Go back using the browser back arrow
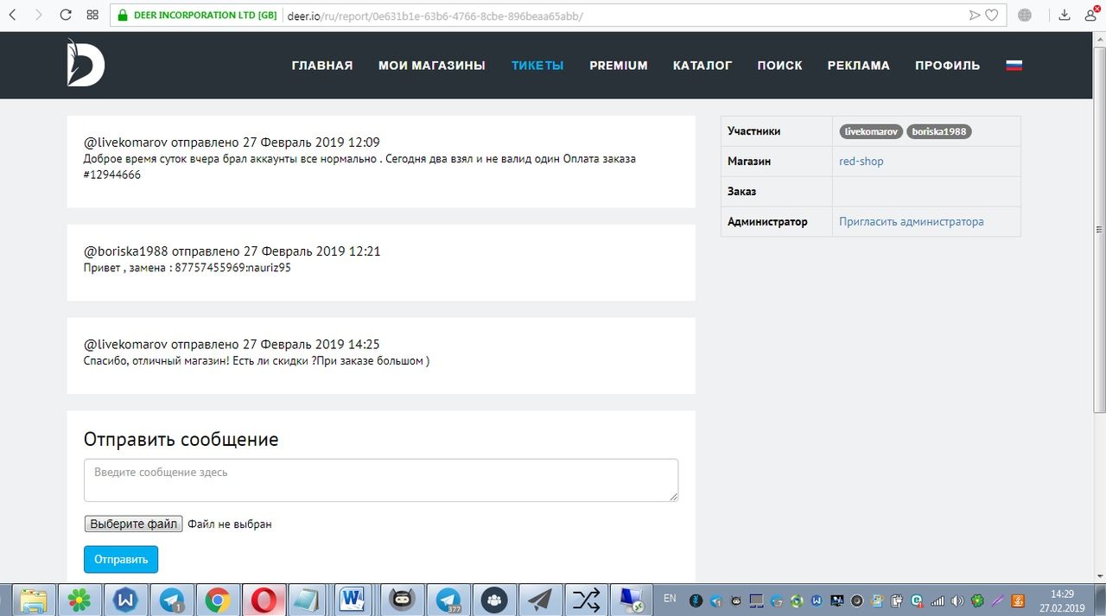Viewport: 1106px width, 616px height. click(12, 15)
